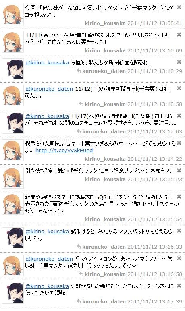The width and height of the screenshot is (185, 311).
Task: Dismiss the 13:10:29 kuroneko reply using X
Action: (179, 62)
